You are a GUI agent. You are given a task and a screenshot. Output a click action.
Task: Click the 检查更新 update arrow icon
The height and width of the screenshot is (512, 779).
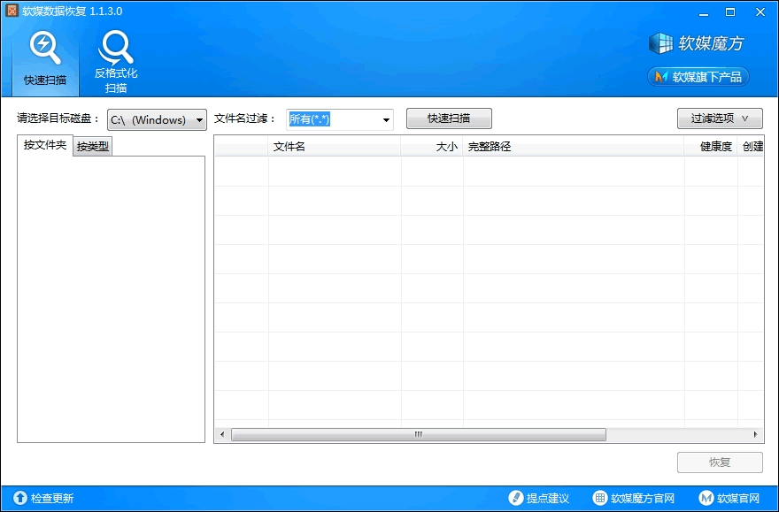(x=19, y=499)
